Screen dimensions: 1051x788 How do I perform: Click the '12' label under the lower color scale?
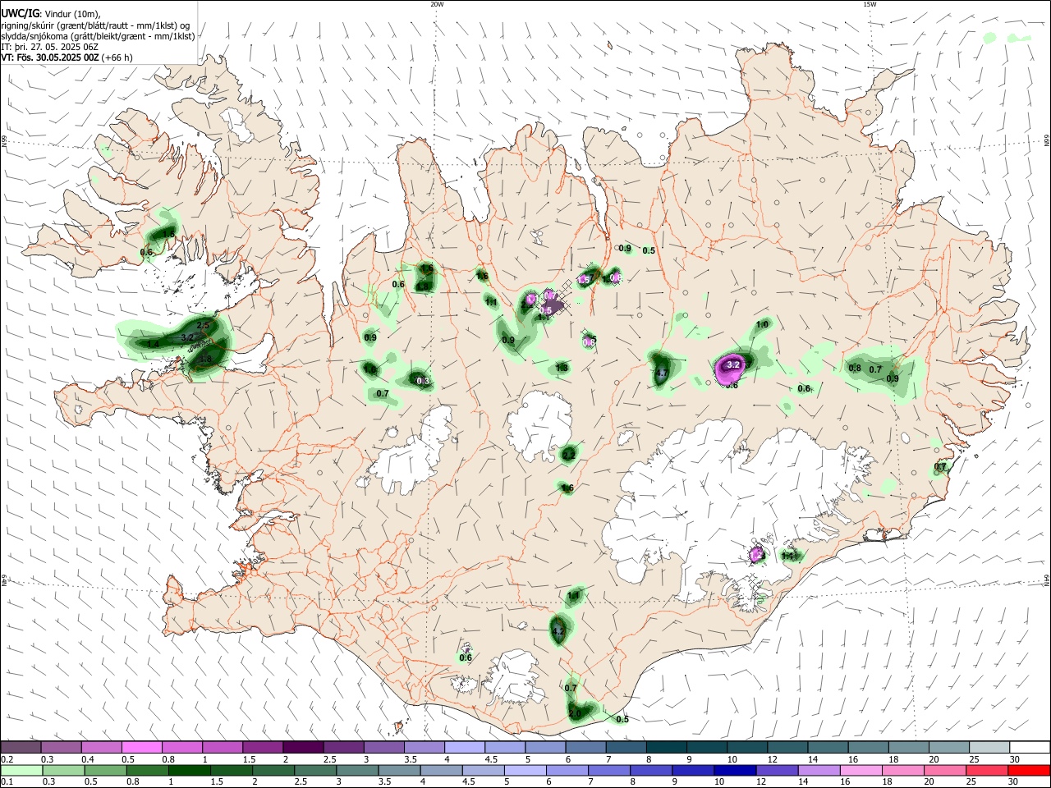(x=761, y=782)
